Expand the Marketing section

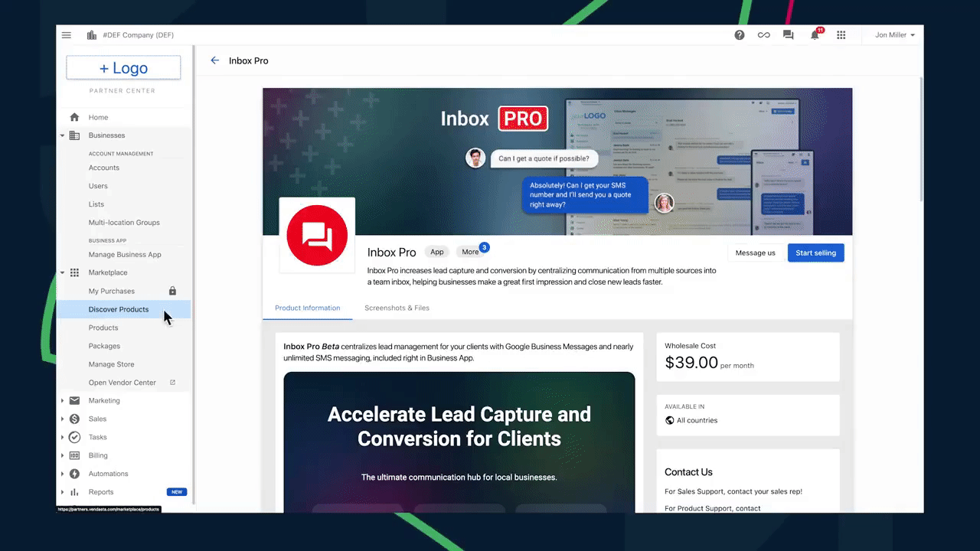tap(63, 401)
